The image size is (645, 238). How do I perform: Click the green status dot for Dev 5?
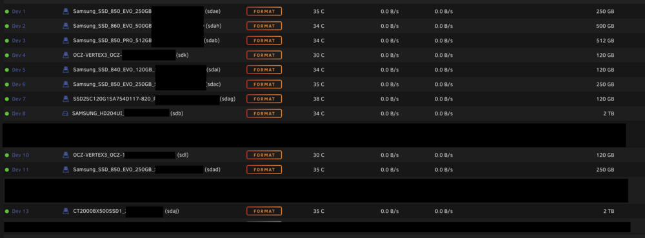[6, 70]
